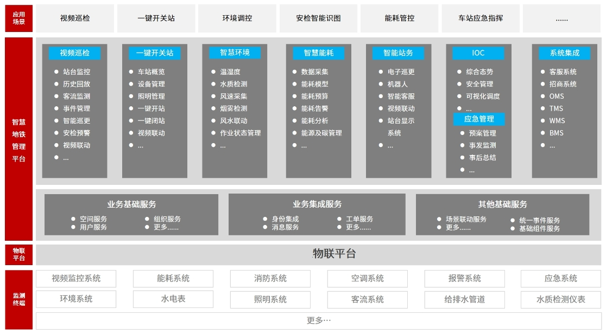Viewport: 606px width, 334px height.
Task: Click the 风速采集 list item
Action: (233, 96)
